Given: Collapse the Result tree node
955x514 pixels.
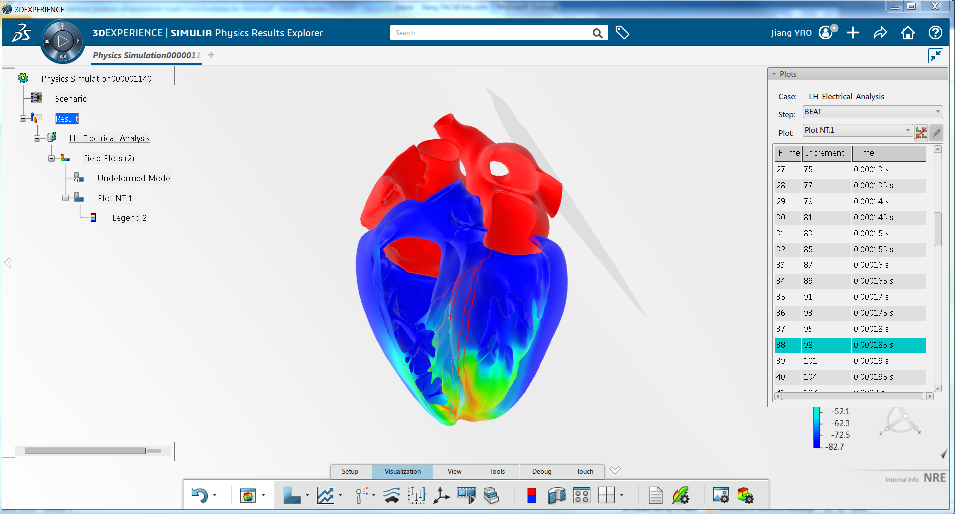Looking at the screenshot, I should [23, 119].
